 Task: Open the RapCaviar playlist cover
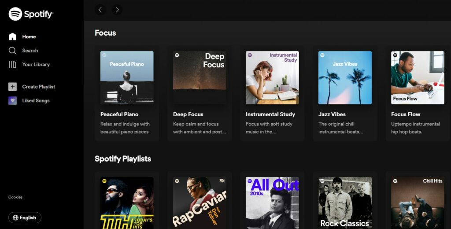[200, 203]
